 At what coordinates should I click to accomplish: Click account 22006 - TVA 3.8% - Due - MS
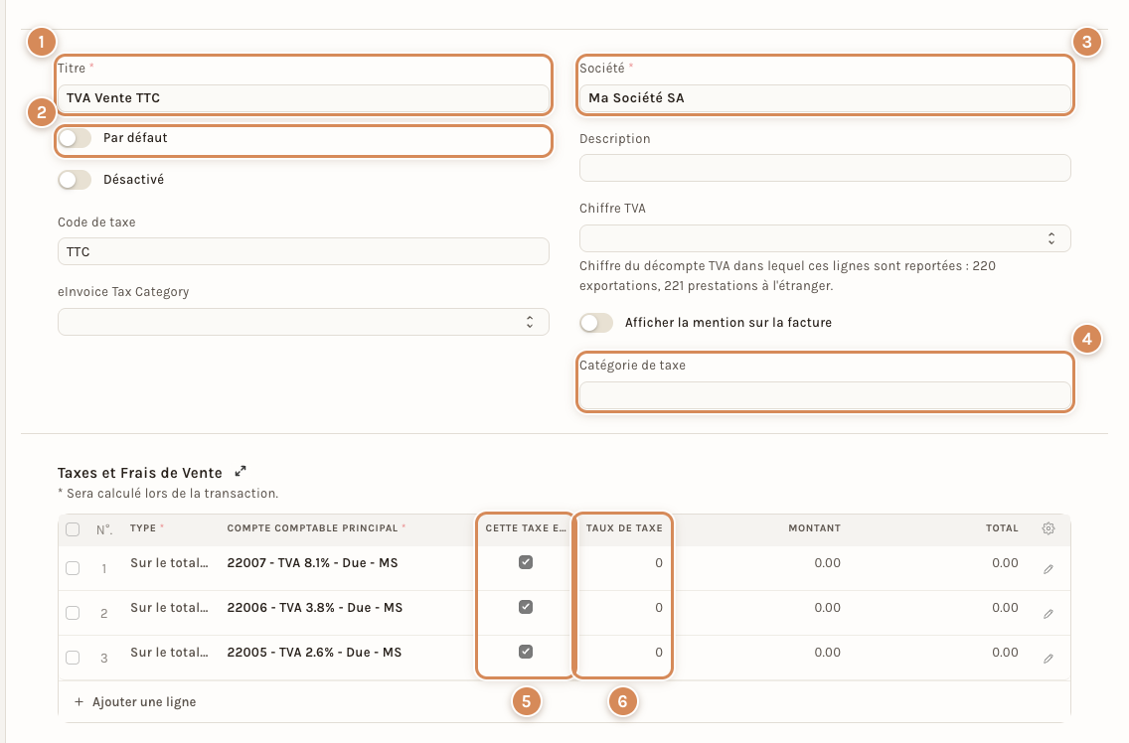pyautogui.click(x=315, y=608)
